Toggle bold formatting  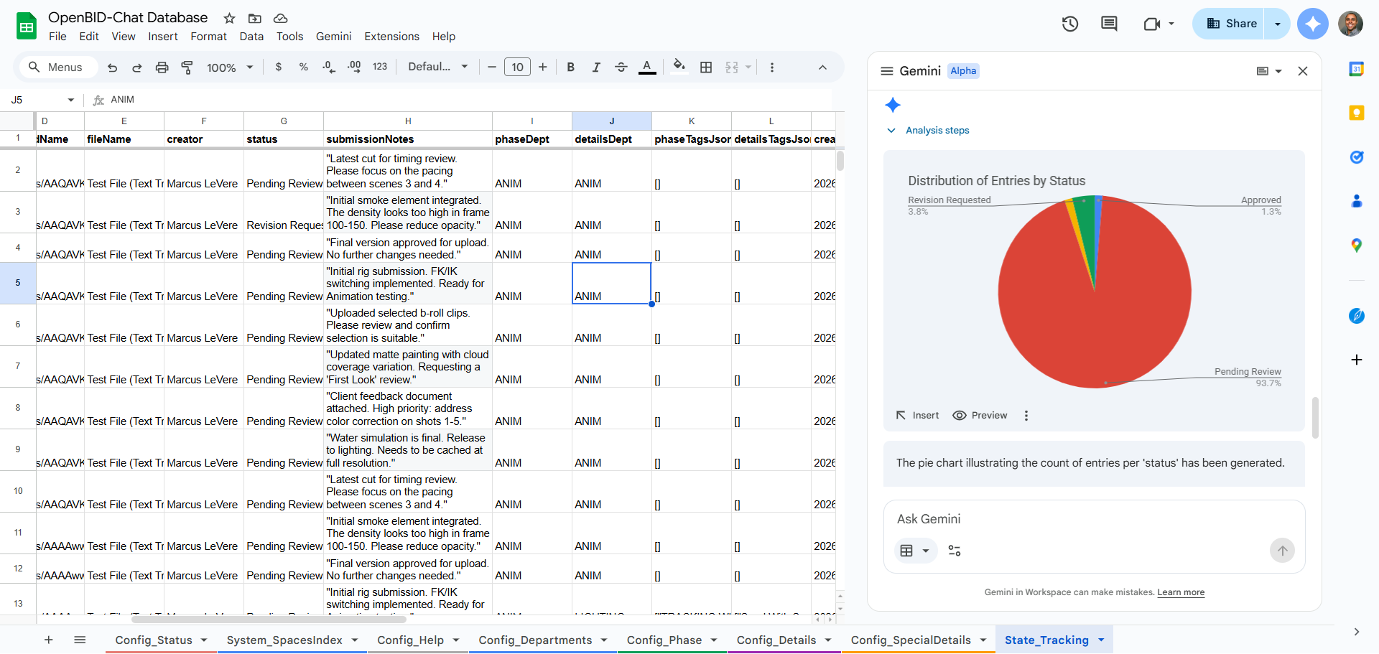point(570,67)
